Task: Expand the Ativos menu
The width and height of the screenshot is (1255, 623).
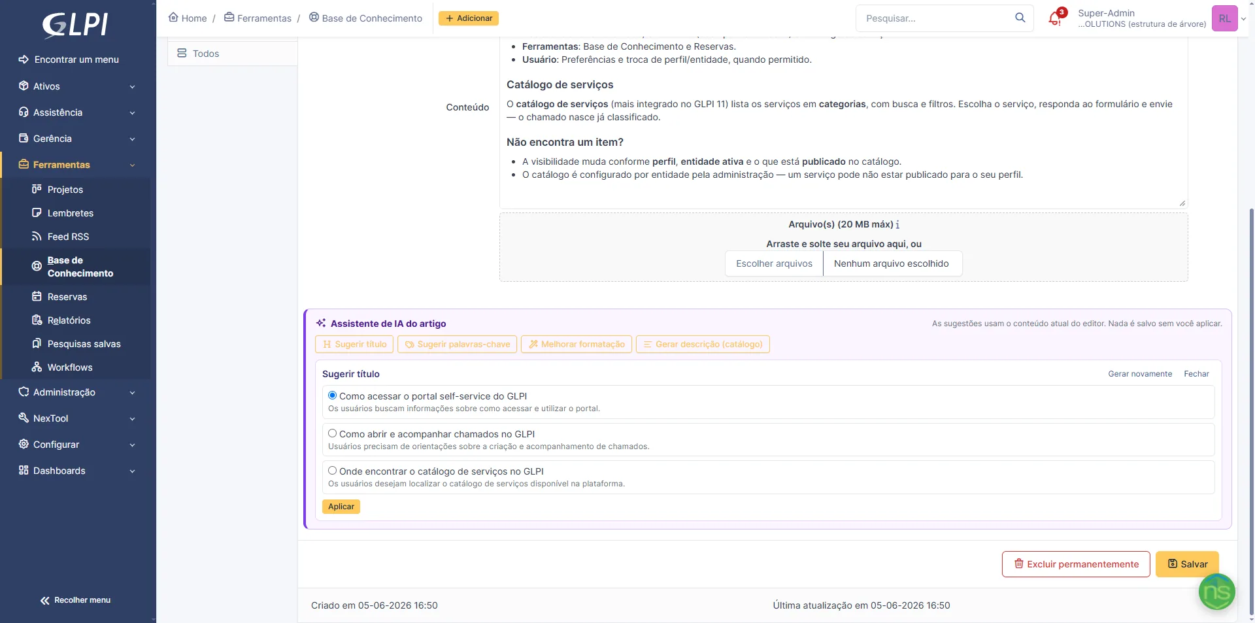Action: [78, 86]
